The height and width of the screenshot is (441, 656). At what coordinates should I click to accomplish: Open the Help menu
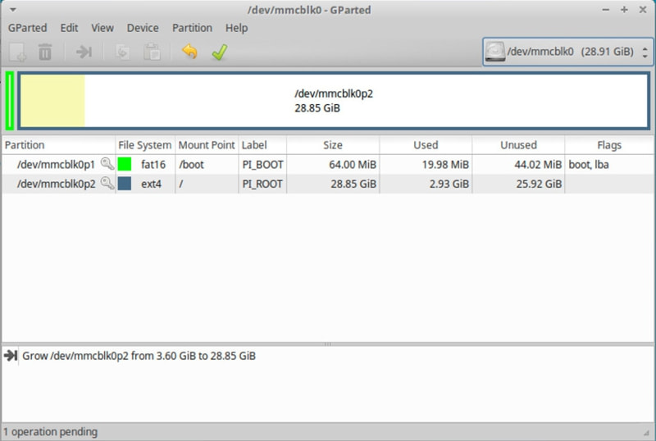pyautogui.click(x=237, y=28)
